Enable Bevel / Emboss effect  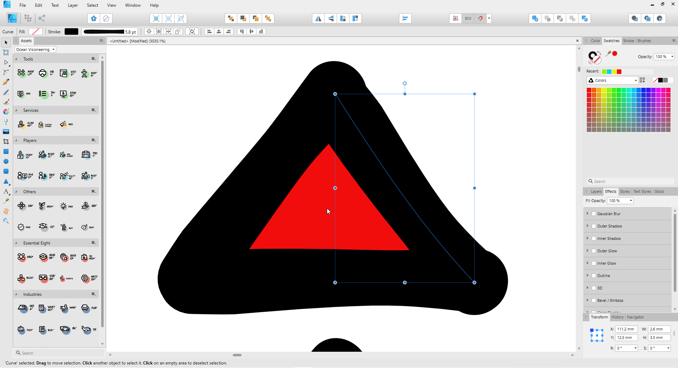594,300
